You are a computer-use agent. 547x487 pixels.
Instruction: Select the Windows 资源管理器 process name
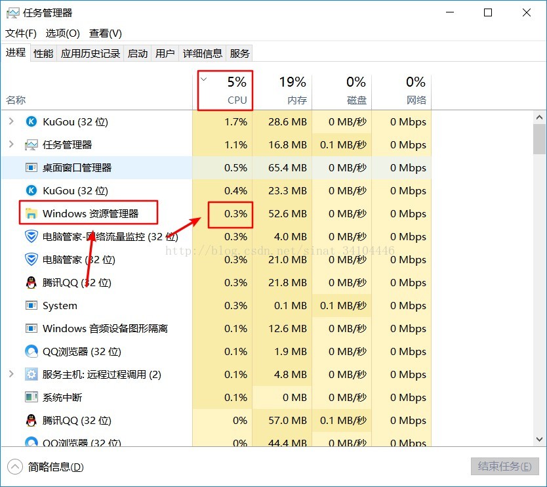[x=91, y=213]
